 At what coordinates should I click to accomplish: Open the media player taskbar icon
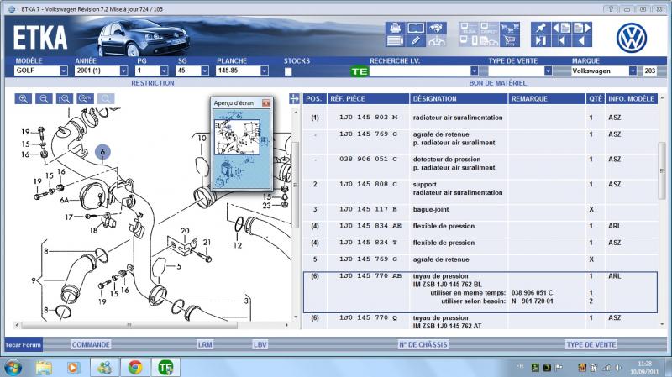click(x=73, y=368)
